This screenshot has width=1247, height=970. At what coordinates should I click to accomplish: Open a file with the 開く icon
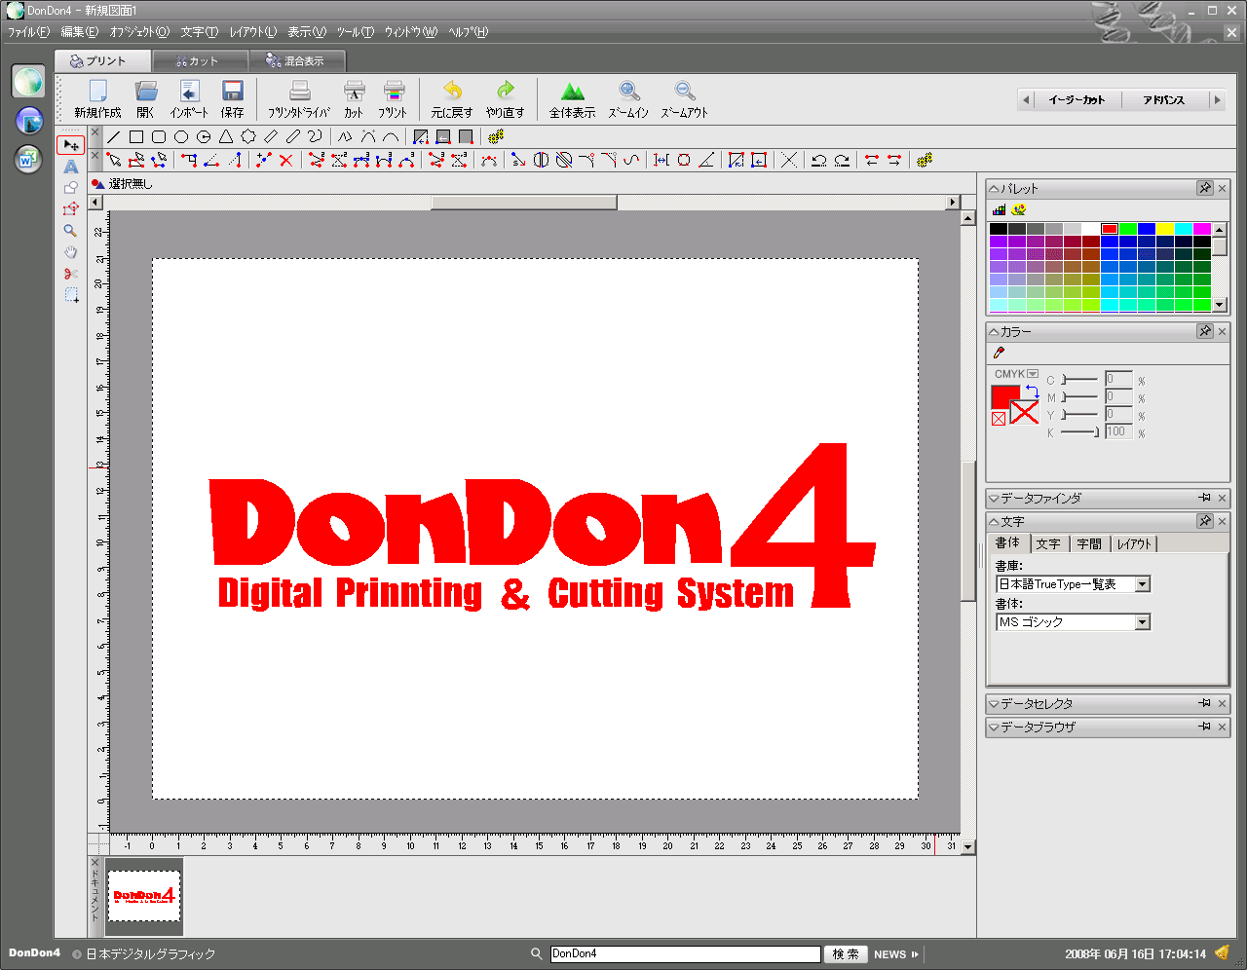tap(146, 98)
